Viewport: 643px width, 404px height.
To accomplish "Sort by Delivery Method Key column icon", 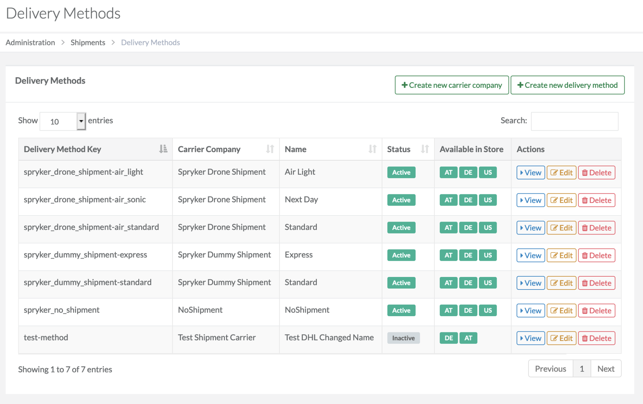I will coord(163,149).
